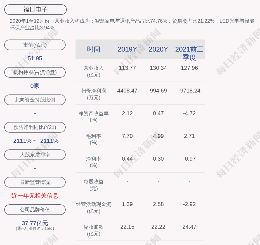Click revenue value 127.96
Viewport: 260px width, 245px height.
189,68
